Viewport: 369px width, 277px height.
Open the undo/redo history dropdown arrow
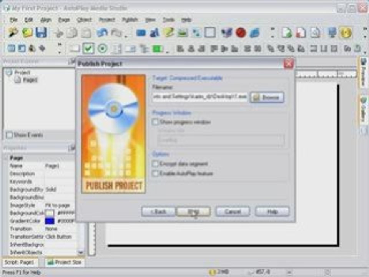pyautogui.click(x=126, y=37)
